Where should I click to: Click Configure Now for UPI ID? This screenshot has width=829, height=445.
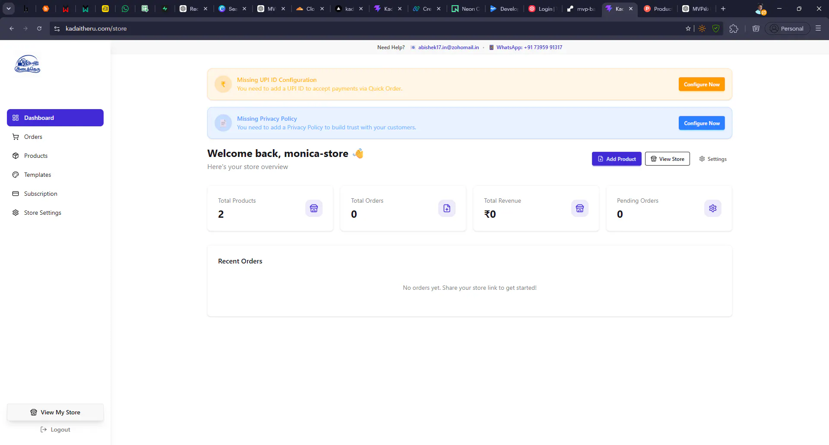click(702, 85)
